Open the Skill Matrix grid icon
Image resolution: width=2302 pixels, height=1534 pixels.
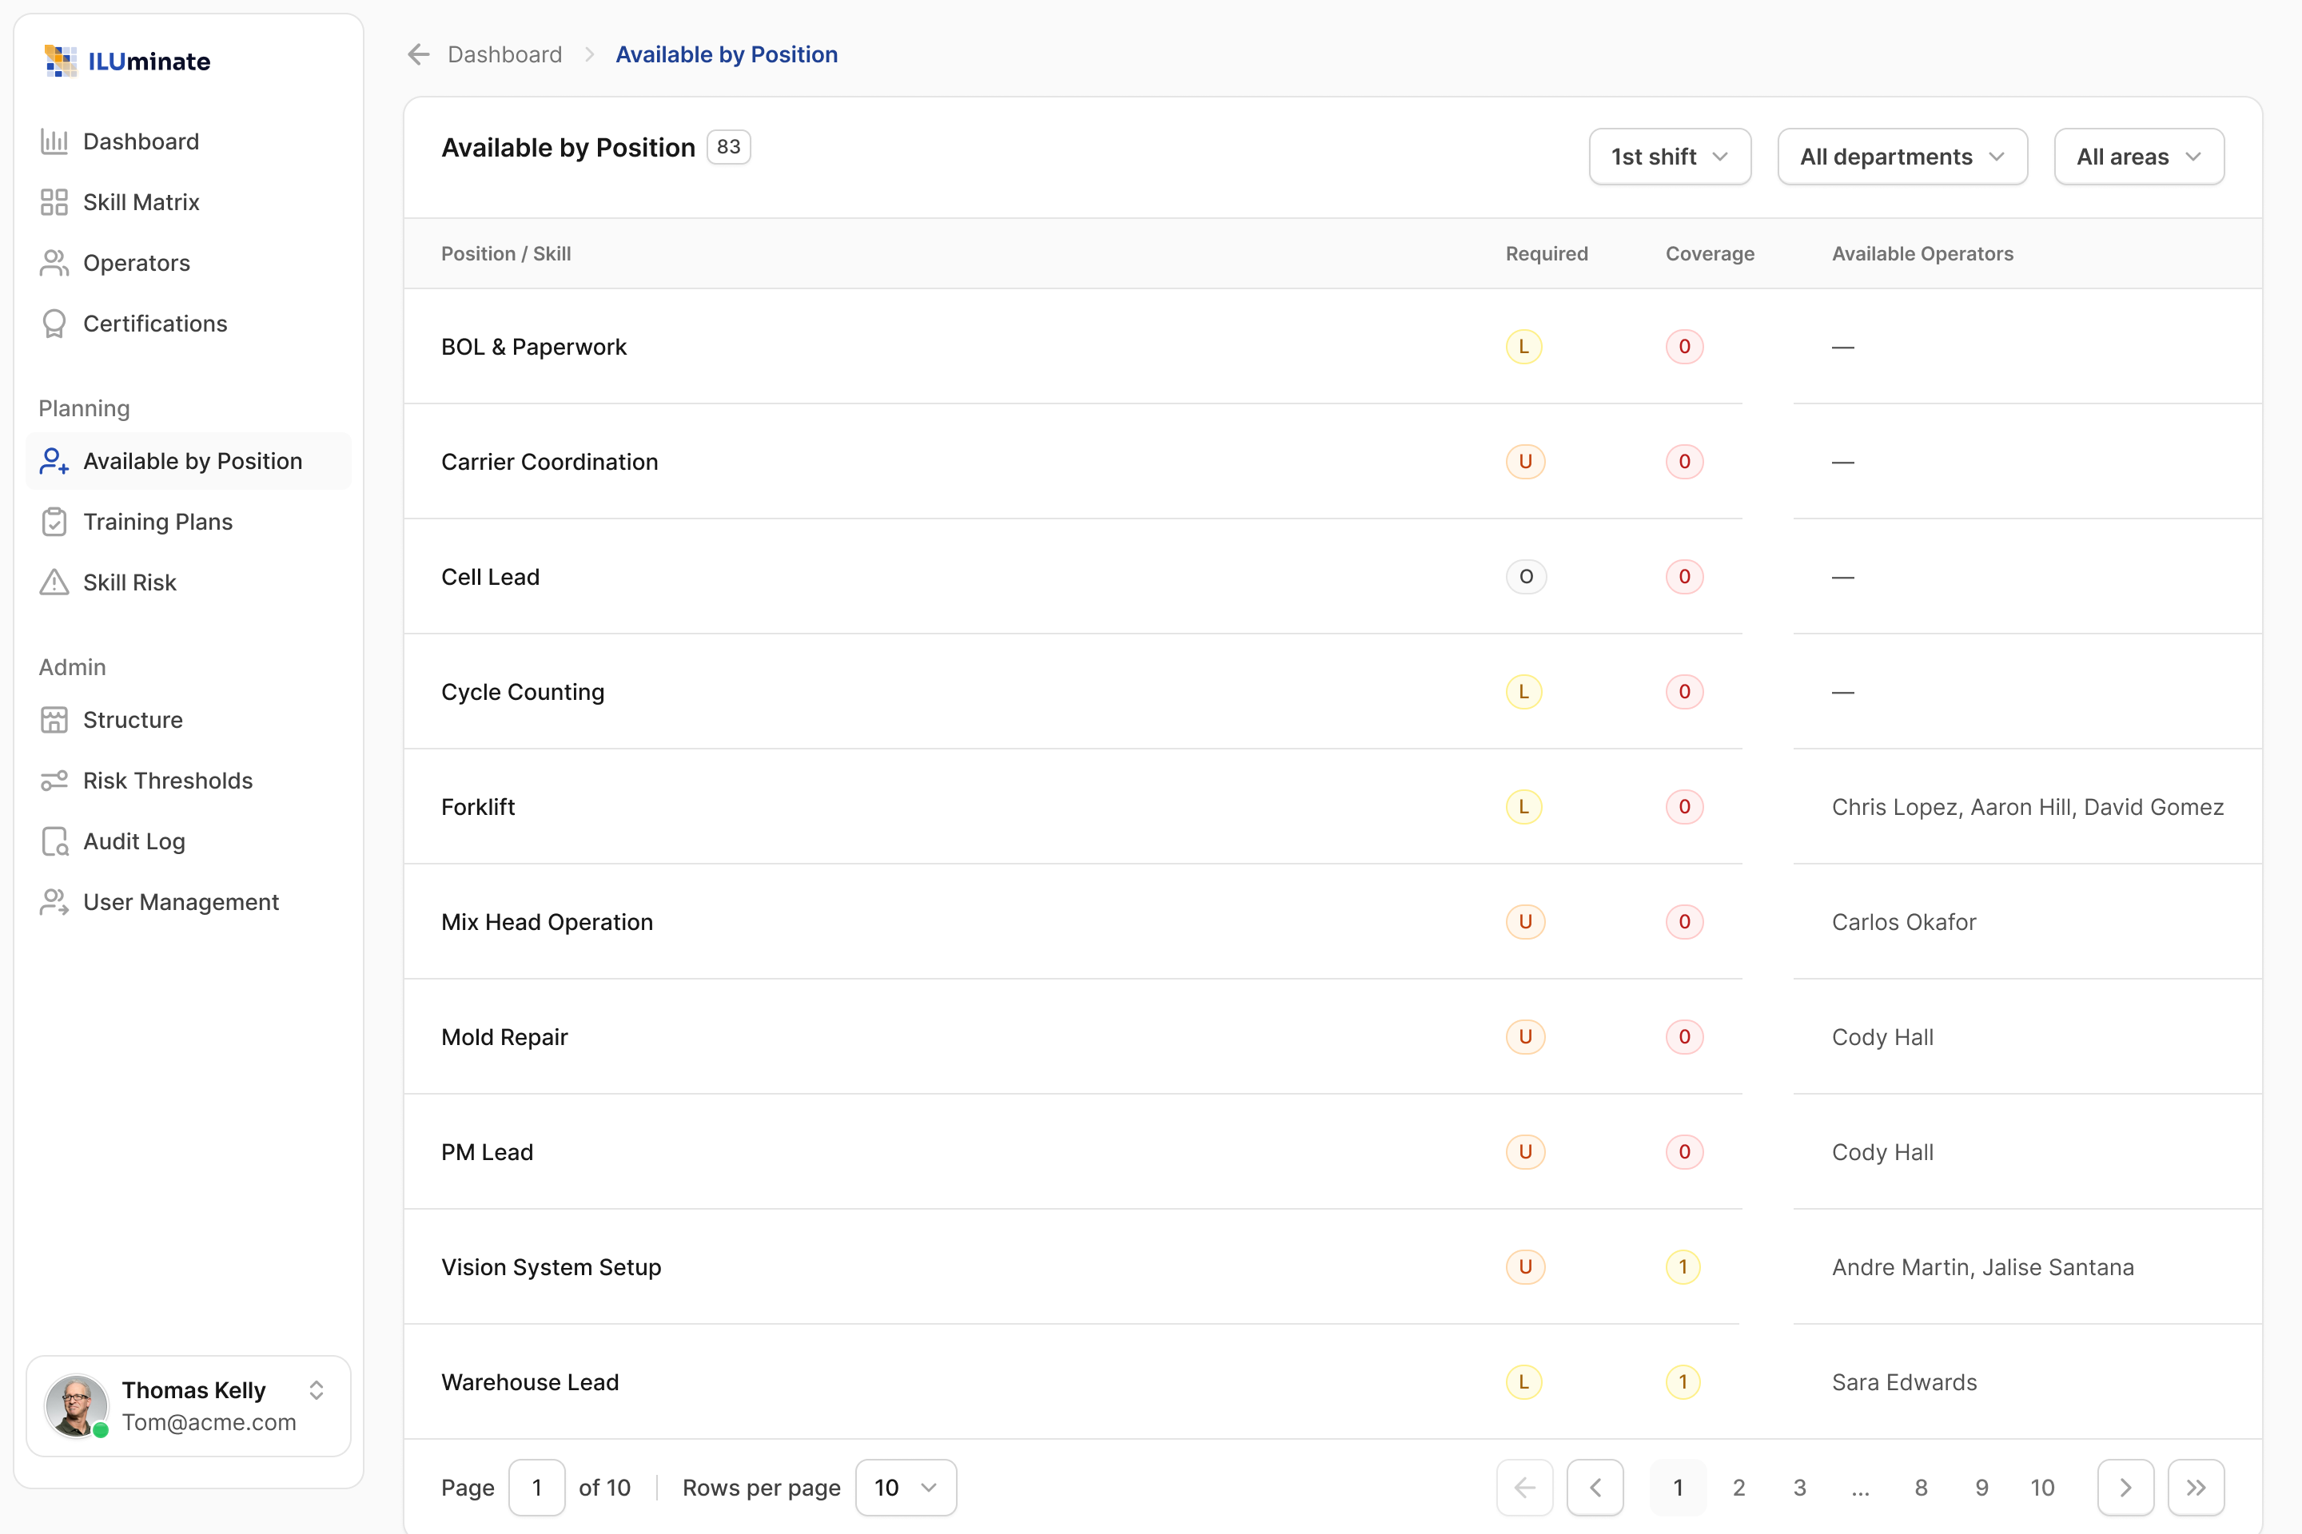(54, 202)
